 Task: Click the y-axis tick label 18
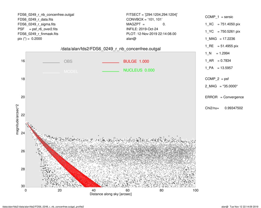[x=23, y=79]
